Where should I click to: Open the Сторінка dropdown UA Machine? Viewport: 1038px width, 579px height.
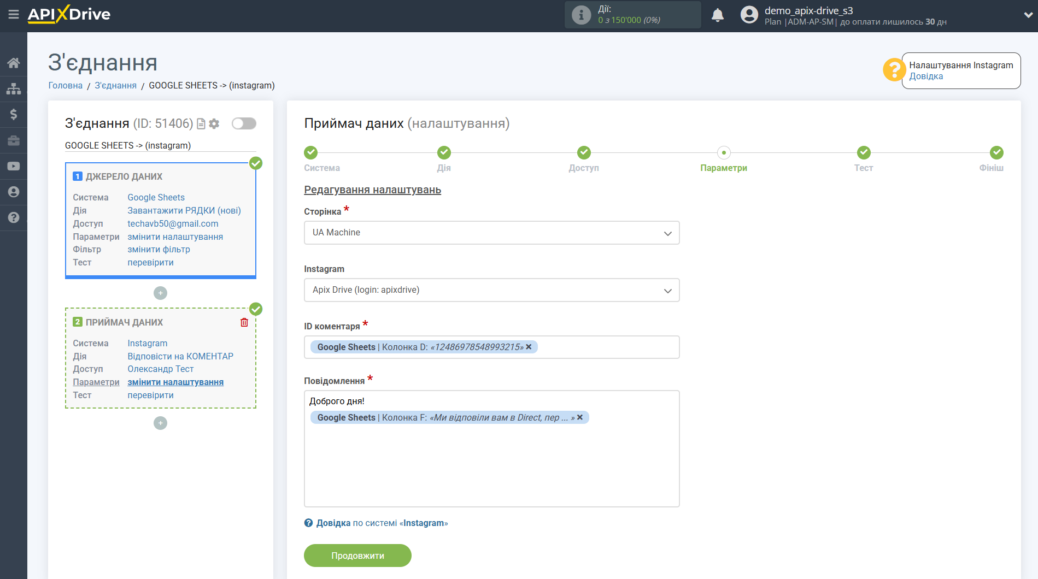tap(491, 233)
